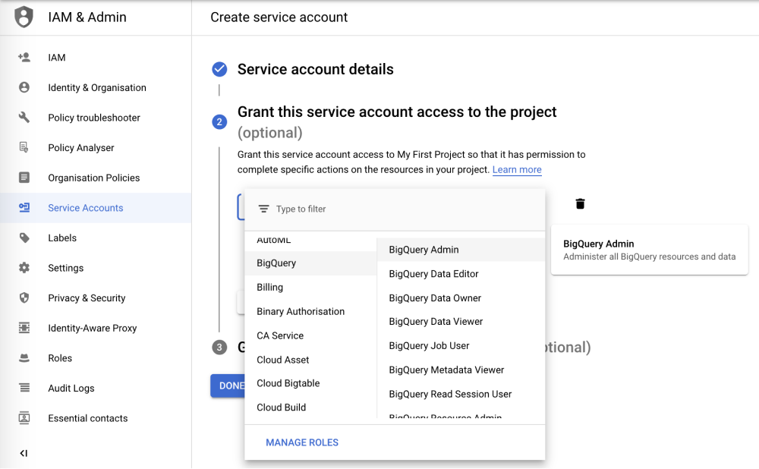Click the Essential contacts icon
759x469 pixels.
click(x=24, y=418)
